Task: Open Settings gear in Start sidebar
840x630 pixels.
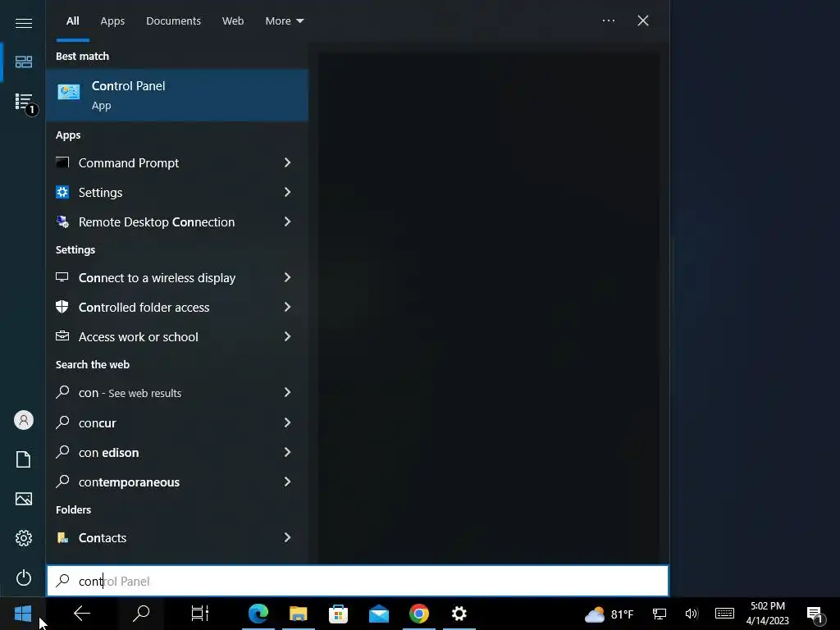Action: 24,538
